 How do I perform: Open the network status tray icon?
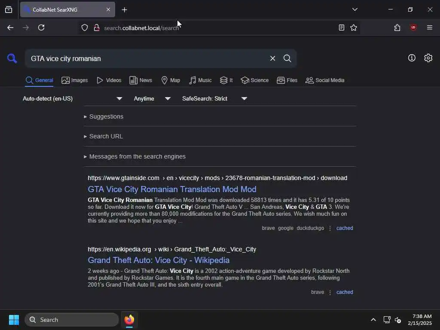pos(387,320)
